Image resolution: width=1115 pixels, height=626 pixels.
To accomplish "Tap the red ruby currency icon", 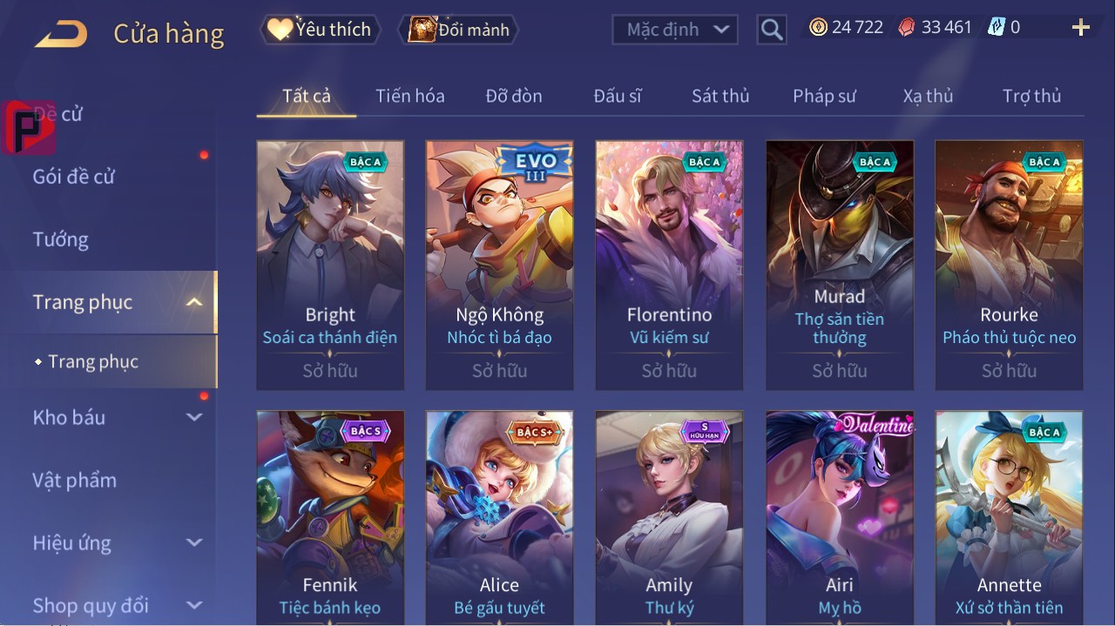I will (907, 27).
